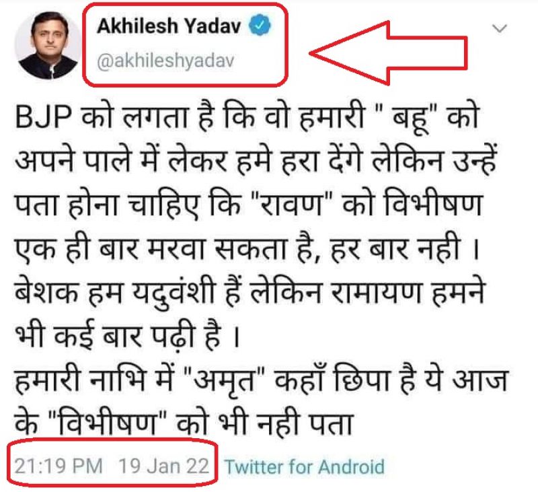Click the red box outline around name
Viewport: 538px width, 492px height.
185,44
